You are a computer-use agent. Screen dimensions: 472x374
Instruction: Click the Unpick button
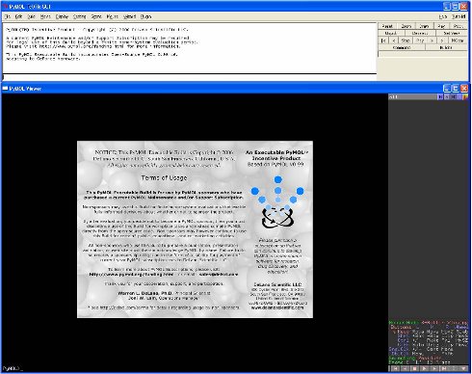pyautogui.click(x=391, y=33)
